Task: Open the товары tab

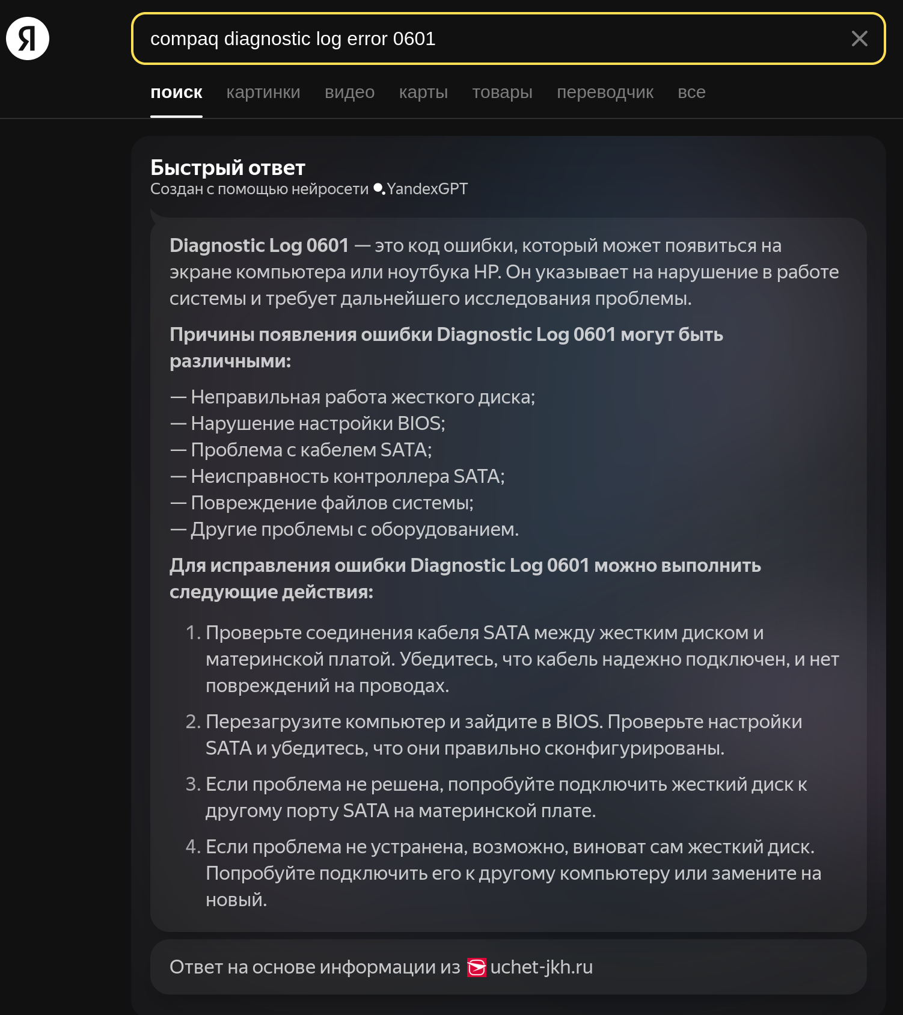Action: pos(502,93)
